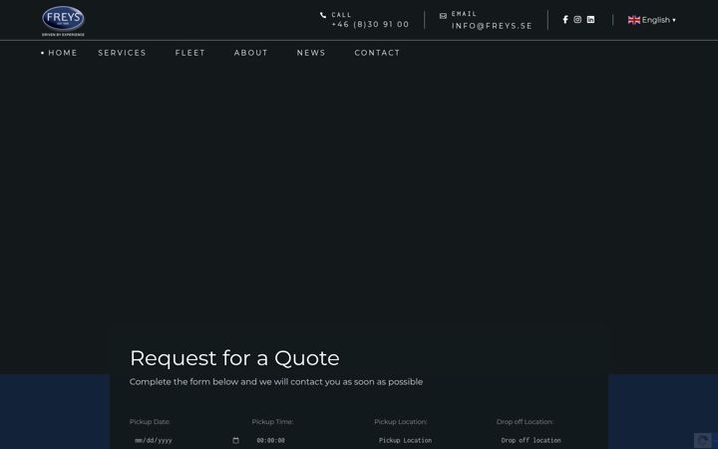This screenshot has height=449, width=718.
Task: Click the EMAIL label in header
Action: [x=464, y=14]
